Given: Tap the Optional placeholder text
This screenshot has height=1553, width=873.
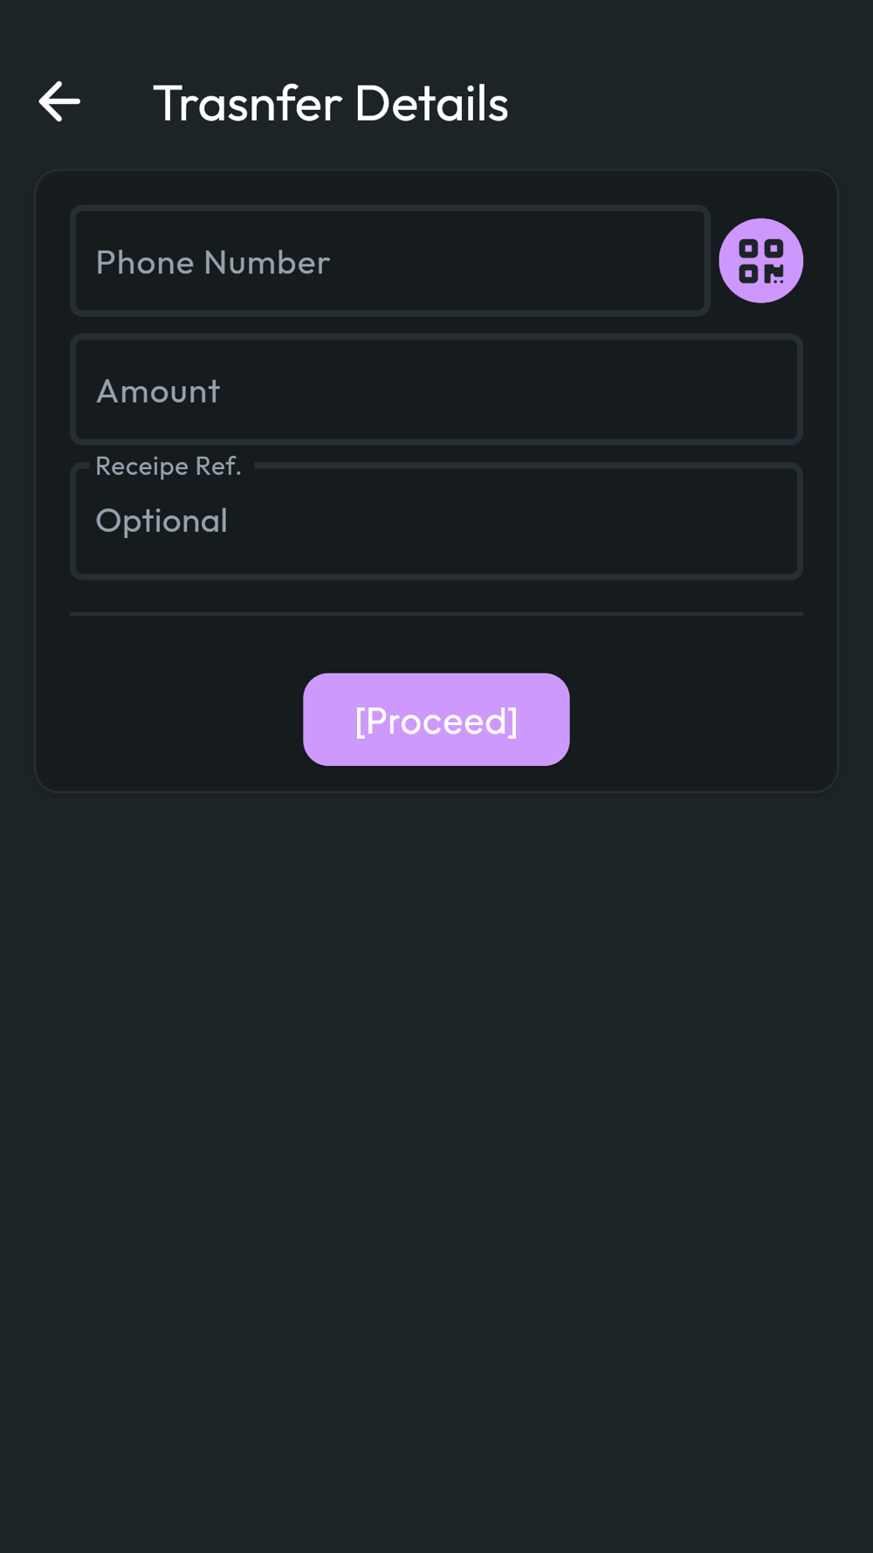Looking at the screenshot, I should click(x=162, y=521).
